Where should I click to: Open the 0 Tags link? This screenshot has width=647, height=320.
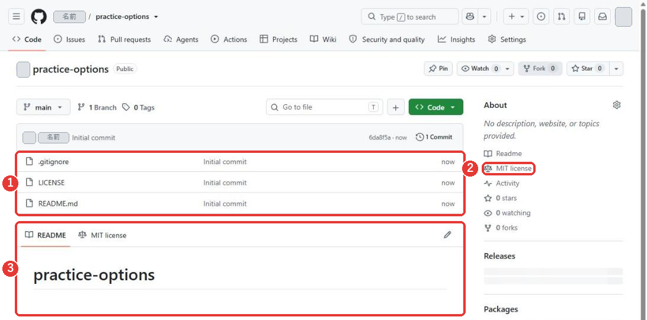click(138, 107)
